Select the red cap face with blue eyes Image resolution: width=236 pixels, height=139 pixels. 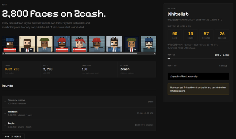62,44
